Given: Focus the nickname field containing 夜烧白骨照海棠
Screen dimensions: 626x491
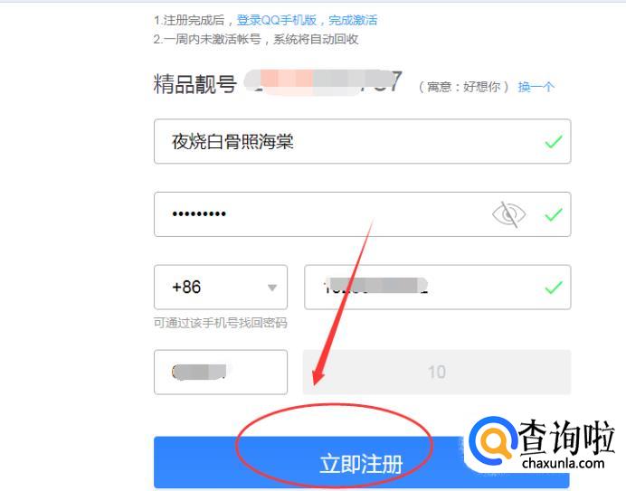Looking at the screenshot, I should 362,141.
